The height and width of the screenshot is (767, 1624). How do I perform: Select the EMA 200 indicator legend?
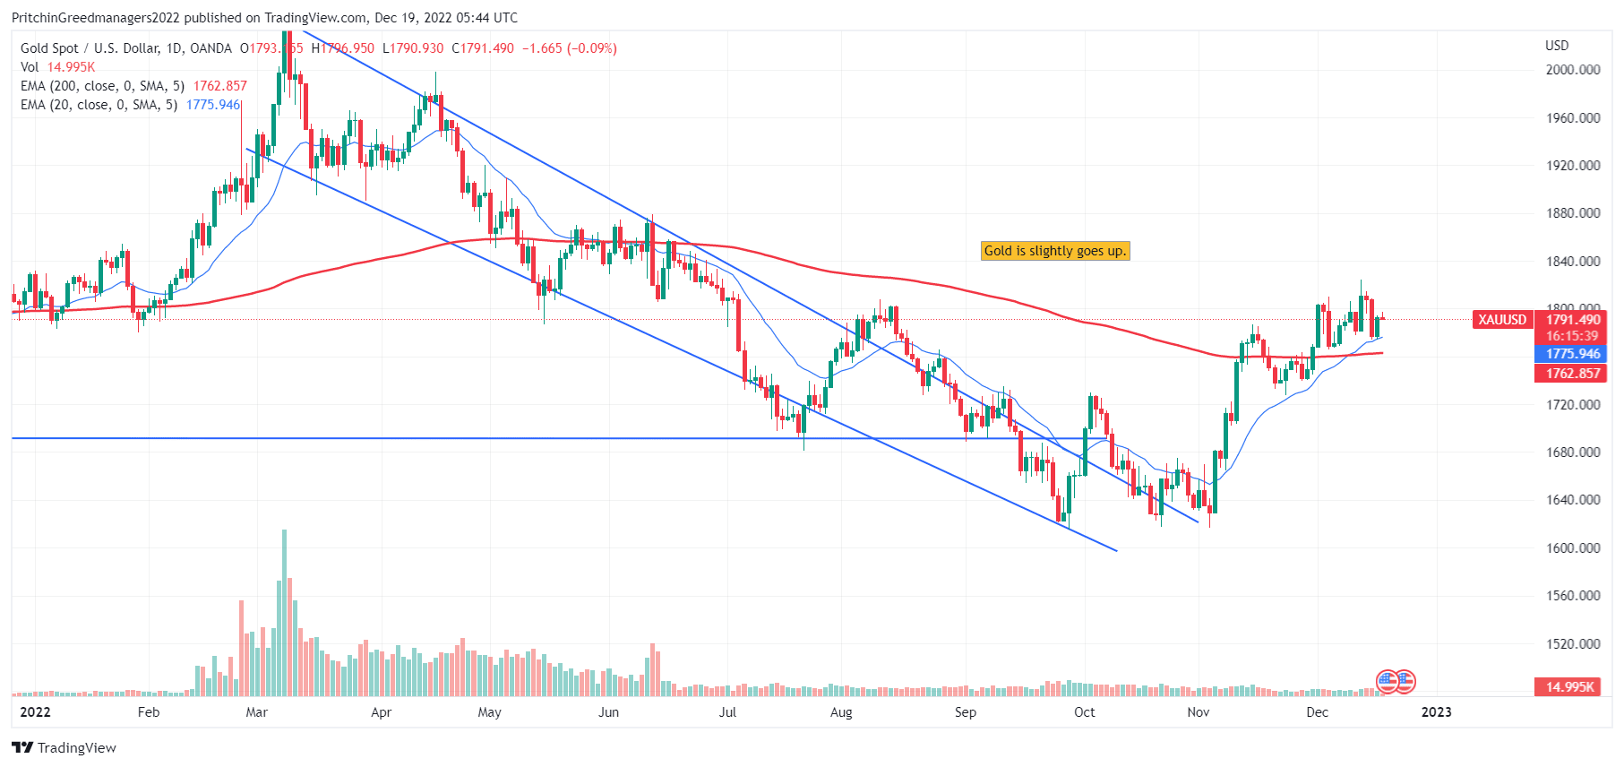tap(134, 86)
